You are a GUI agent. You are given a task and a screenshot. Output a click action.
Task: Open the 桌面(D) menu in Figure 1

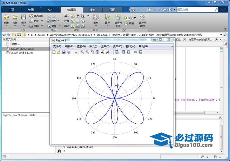117,46
